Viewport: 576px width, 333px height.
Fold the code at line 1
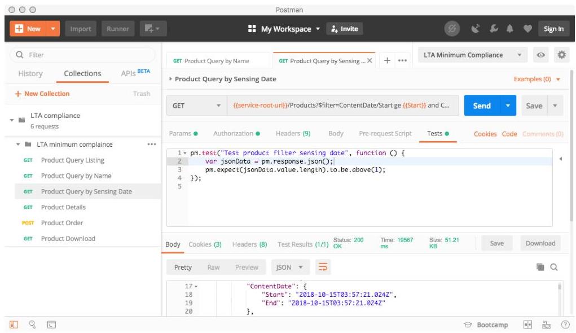click(x=185, y=154)
